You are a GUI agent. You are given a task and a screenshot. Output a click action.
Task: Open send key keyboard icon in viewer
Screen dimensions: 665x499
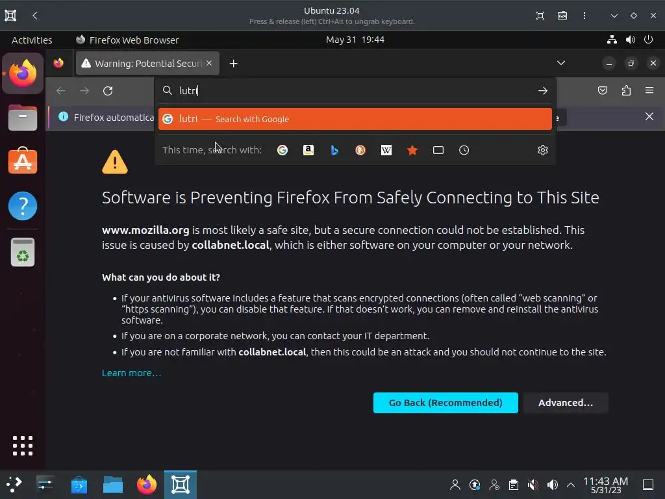coord(562,16)
